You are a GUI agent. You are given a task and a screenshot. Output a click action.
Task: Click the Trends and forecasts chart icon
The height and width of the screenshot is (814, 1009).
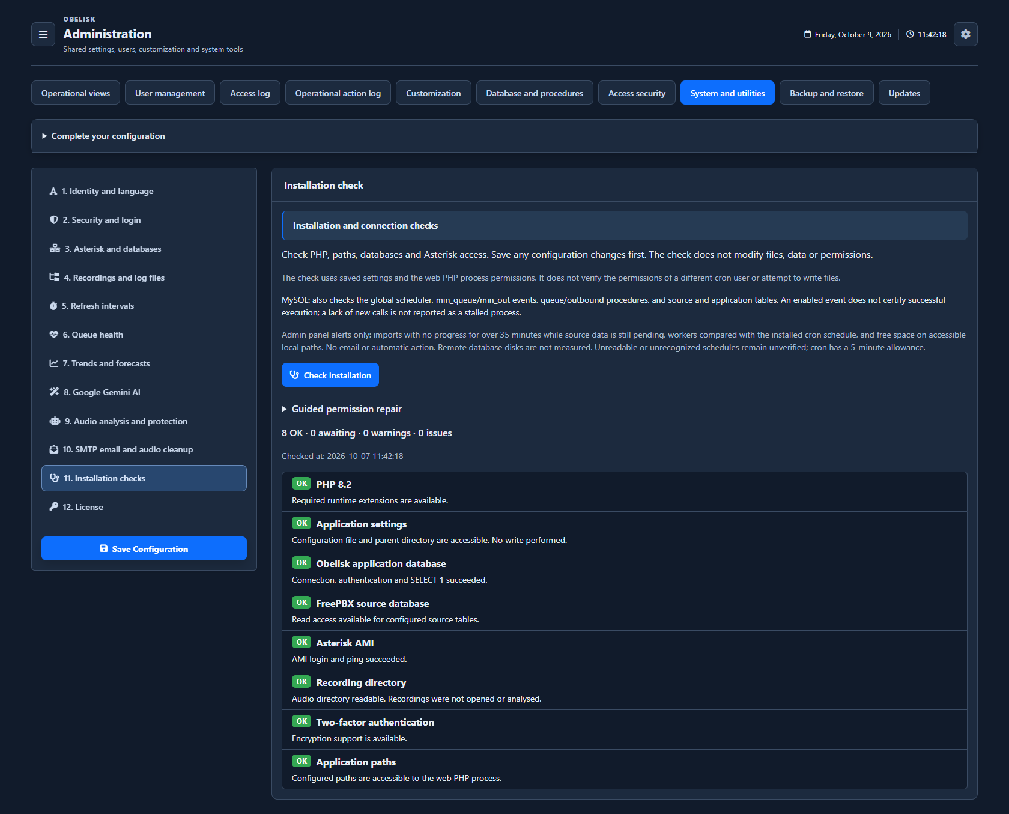pos(54,363)
